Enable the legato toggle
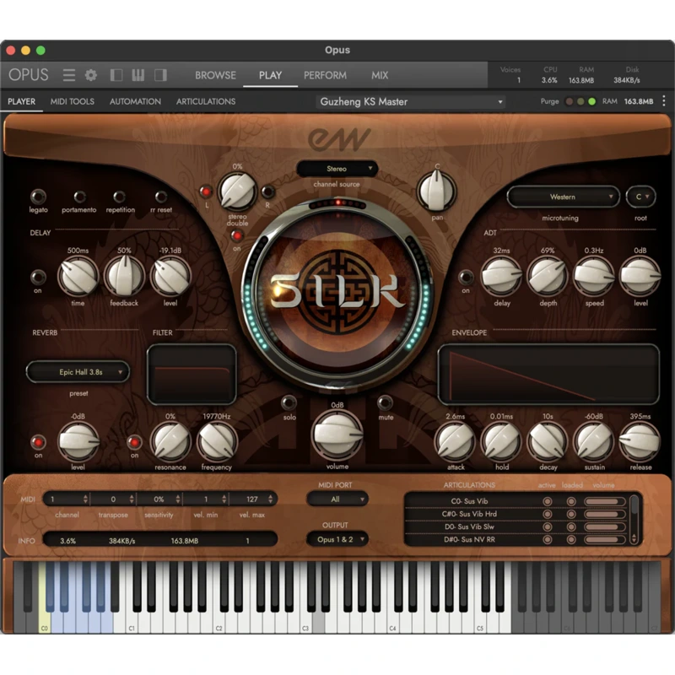This screenshot has width=675, height=675. 38,197
